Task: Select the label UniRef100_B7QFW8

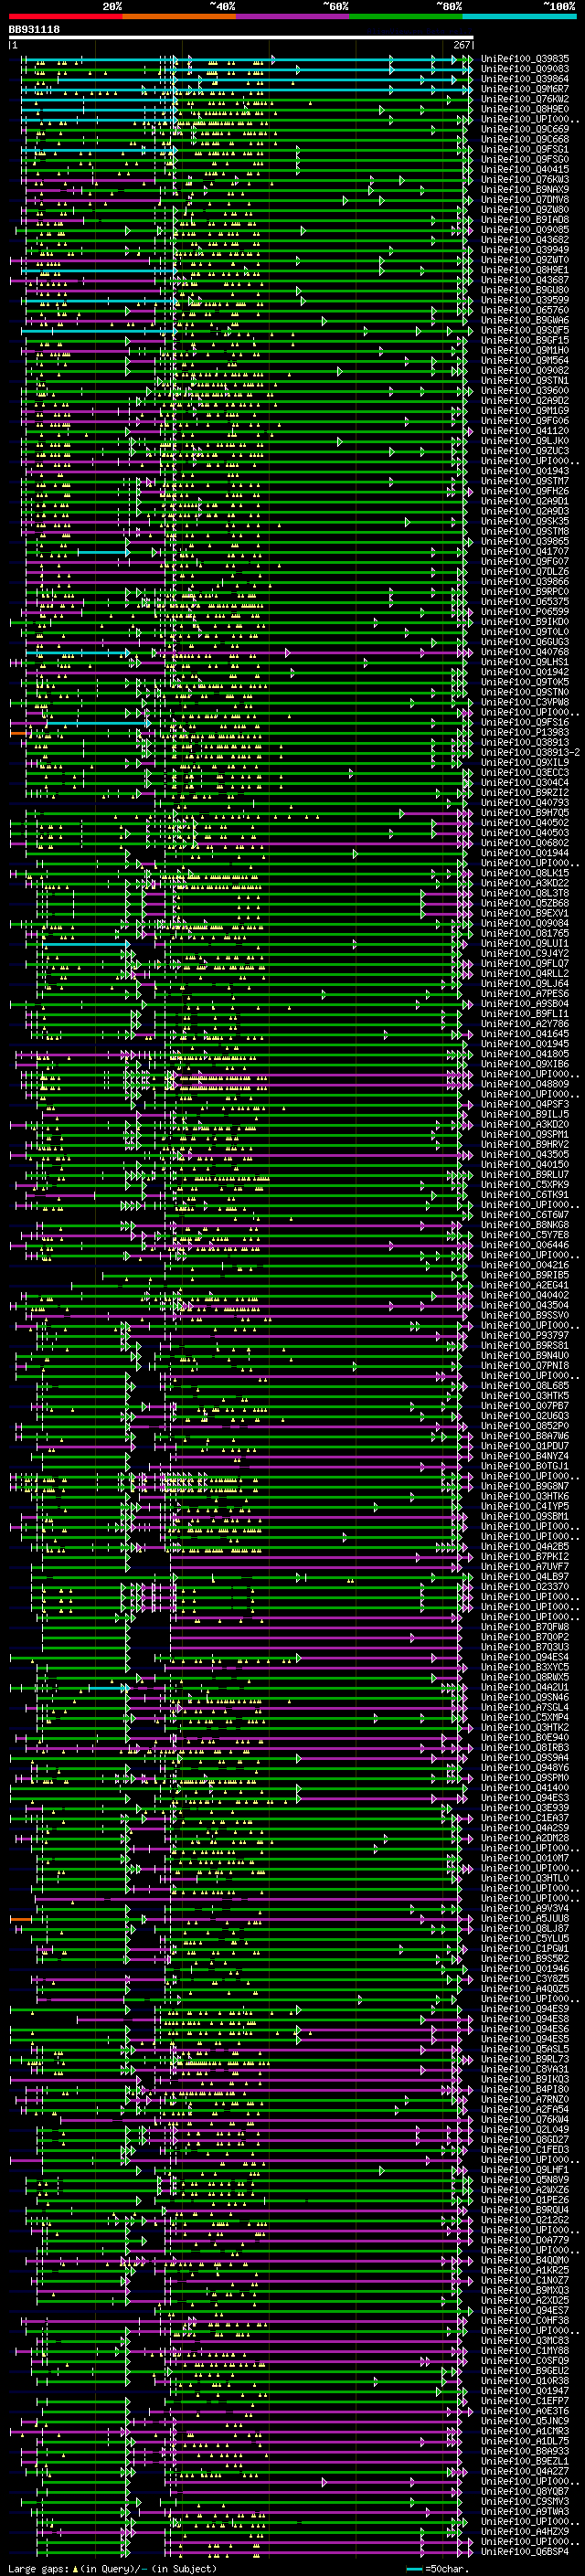Action: click(x=525, y=1626)
